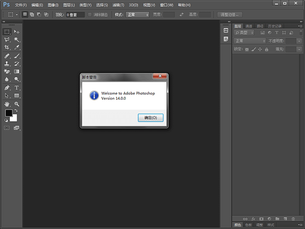Open the opacity (不透明度) slider dropdown

(x=299, y=41)
